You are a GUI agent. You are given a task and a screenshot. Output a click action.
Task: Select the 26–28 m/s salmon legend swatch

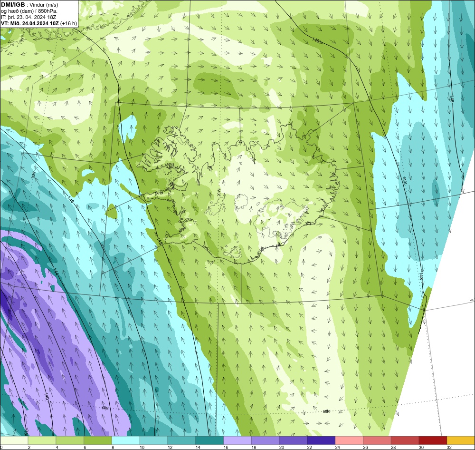tap(377, 440)
